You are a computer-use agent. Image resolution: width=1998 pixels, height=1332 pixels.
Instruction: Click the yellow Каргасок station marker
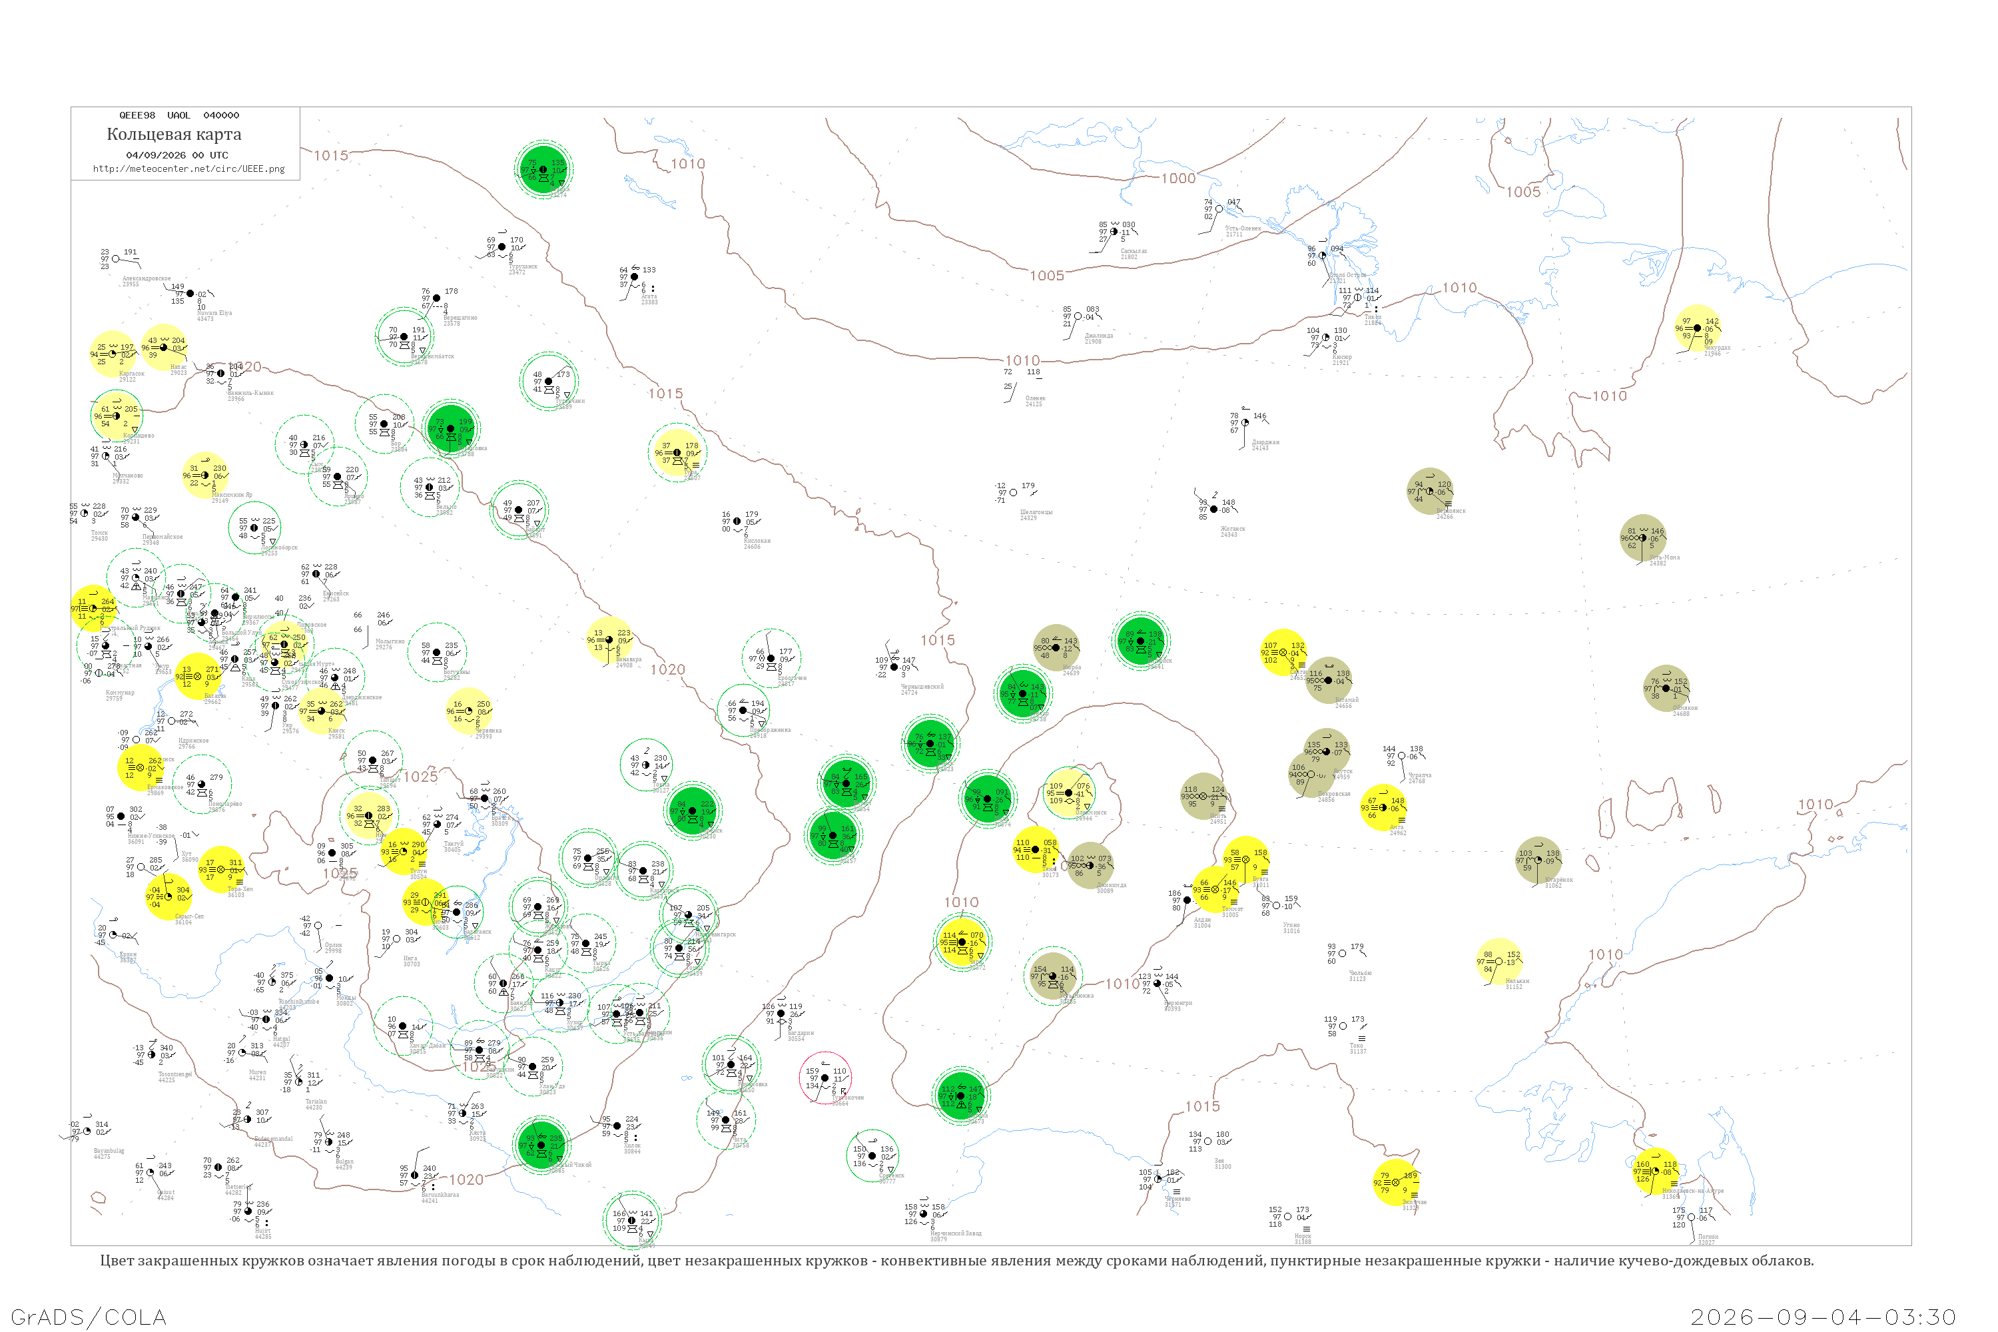pyautogui.click(x=113, y=354)
